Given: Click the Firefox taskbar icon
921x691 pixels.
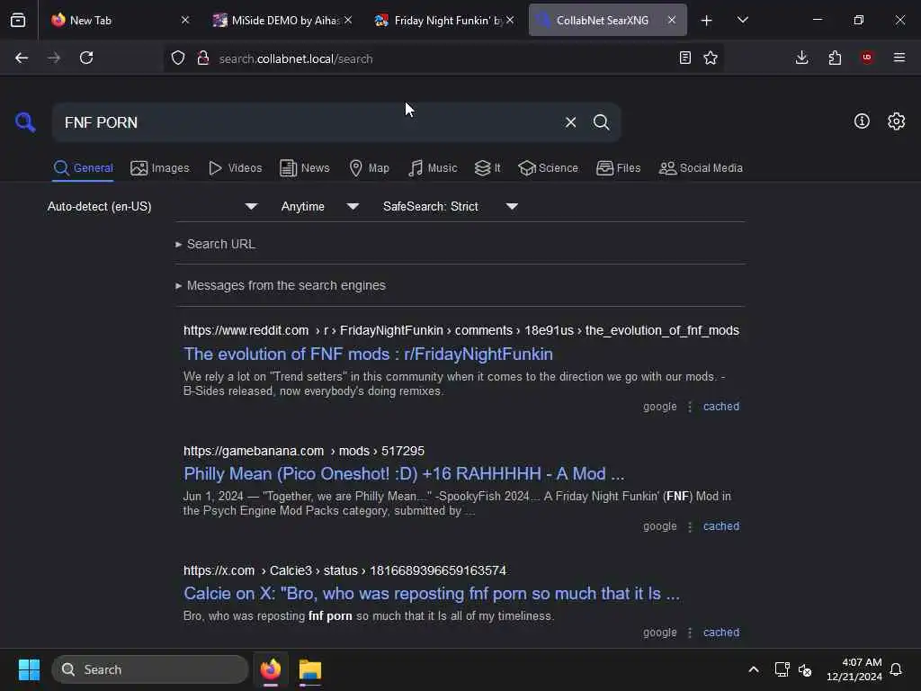Looking at the screenshot, I should click(x=271, y=669).
